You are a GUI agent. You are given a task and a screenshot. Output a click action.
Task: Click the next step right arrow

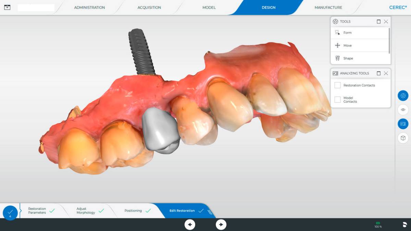(x=221, y=224)
